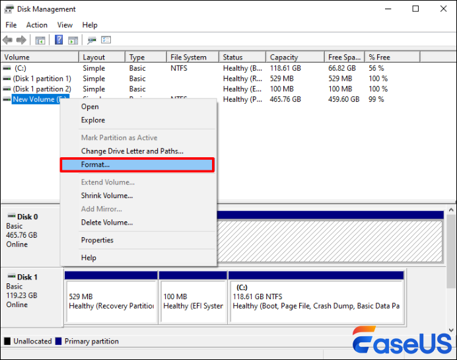457x360 pixels.
Task: Click the Show/Hide Action Pane icon
Action: (x=73, y=40)
